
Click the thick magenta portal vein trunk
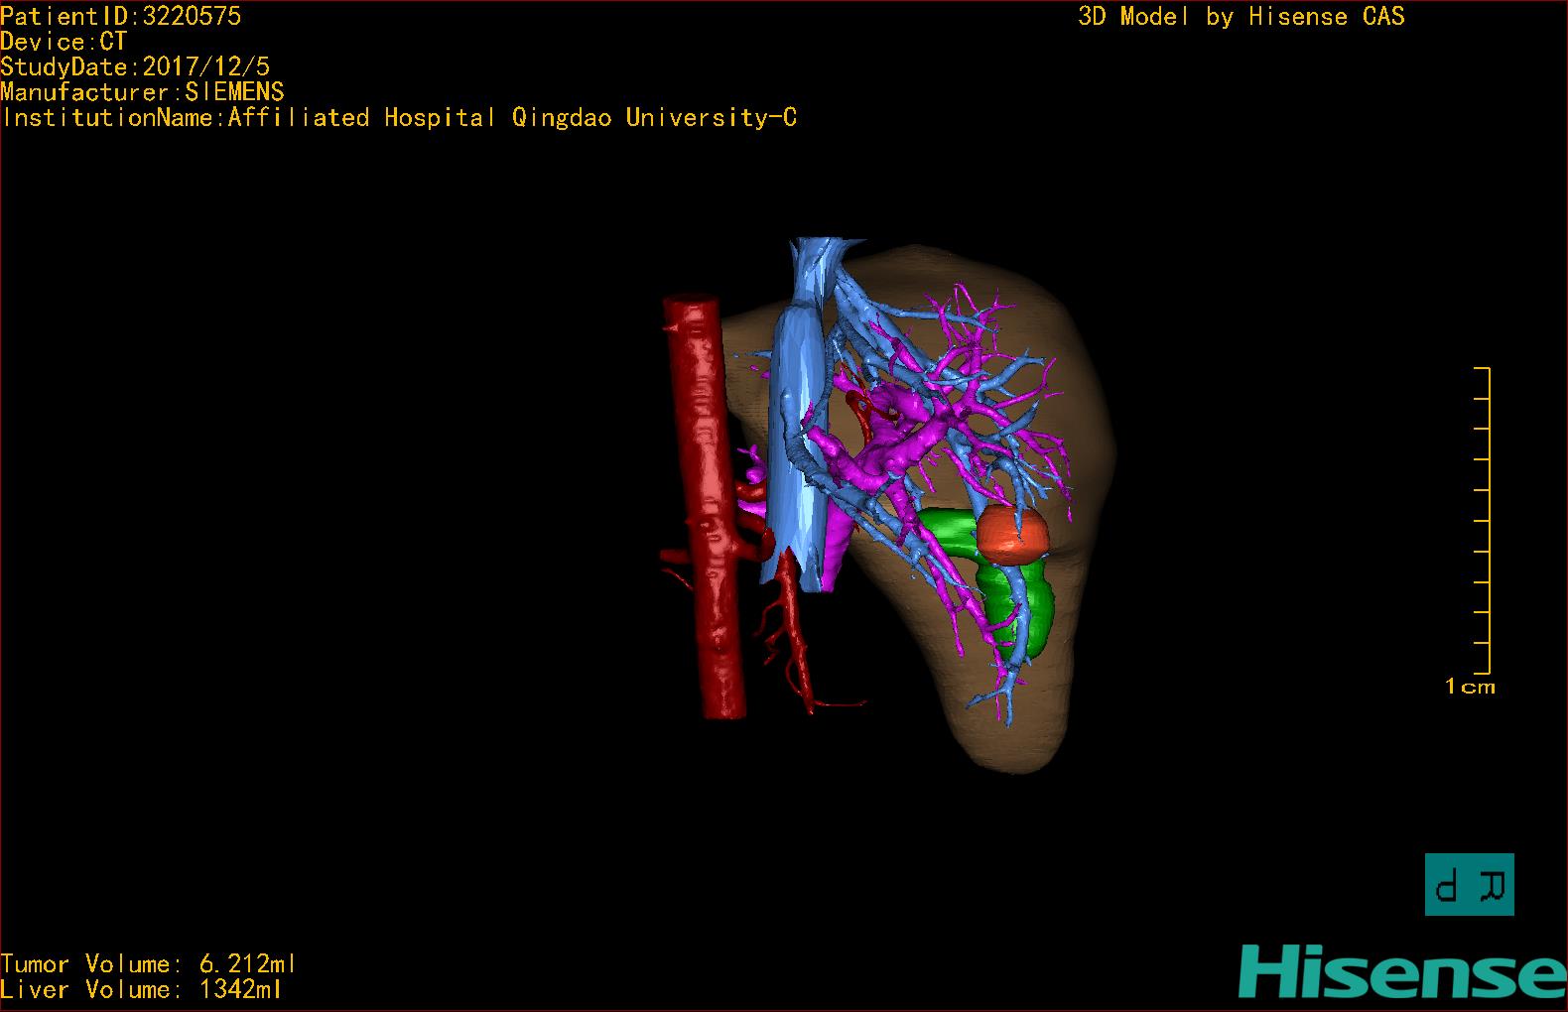[x=883, y=458]
